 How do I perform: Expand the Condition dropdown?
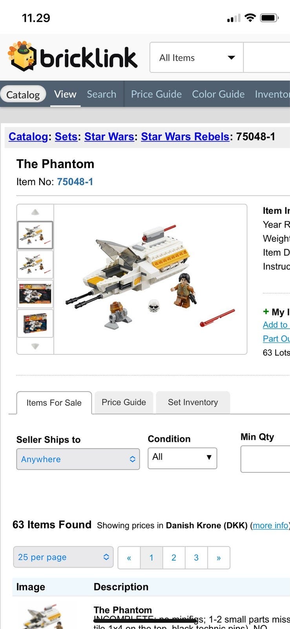click(x=182, y=458)
